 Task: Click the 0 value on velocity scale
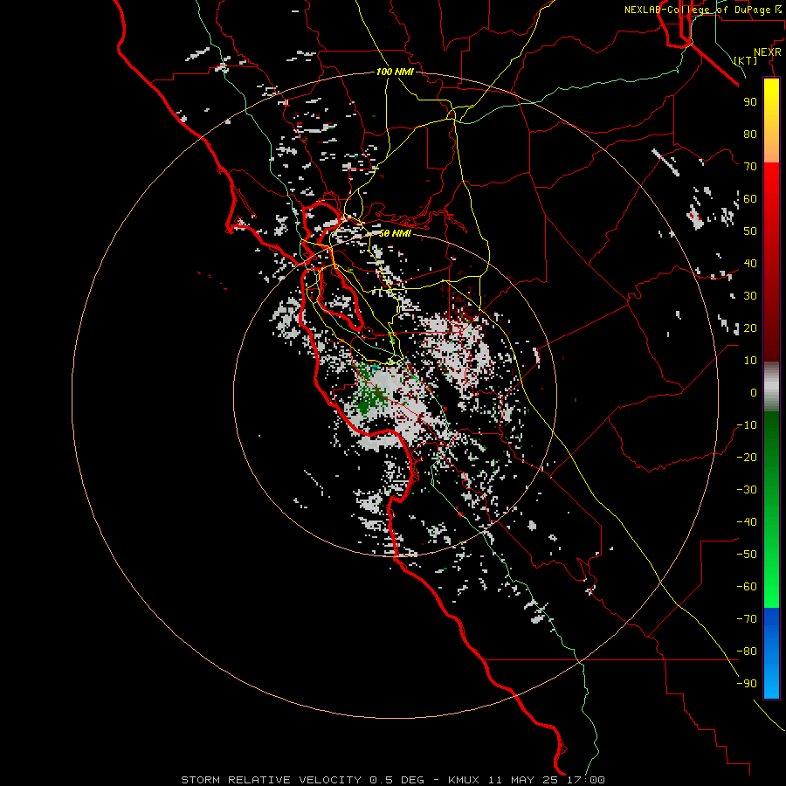coord(754,392)
